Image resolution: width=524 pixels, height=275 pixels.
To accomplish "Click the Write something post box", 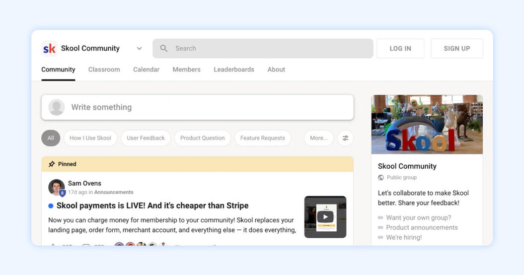I will (x=198, y=107).
